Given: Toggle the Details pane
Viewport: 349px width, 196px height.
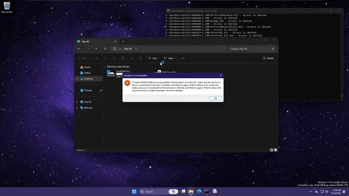Looking at the screenshot, I should point(268,58).
